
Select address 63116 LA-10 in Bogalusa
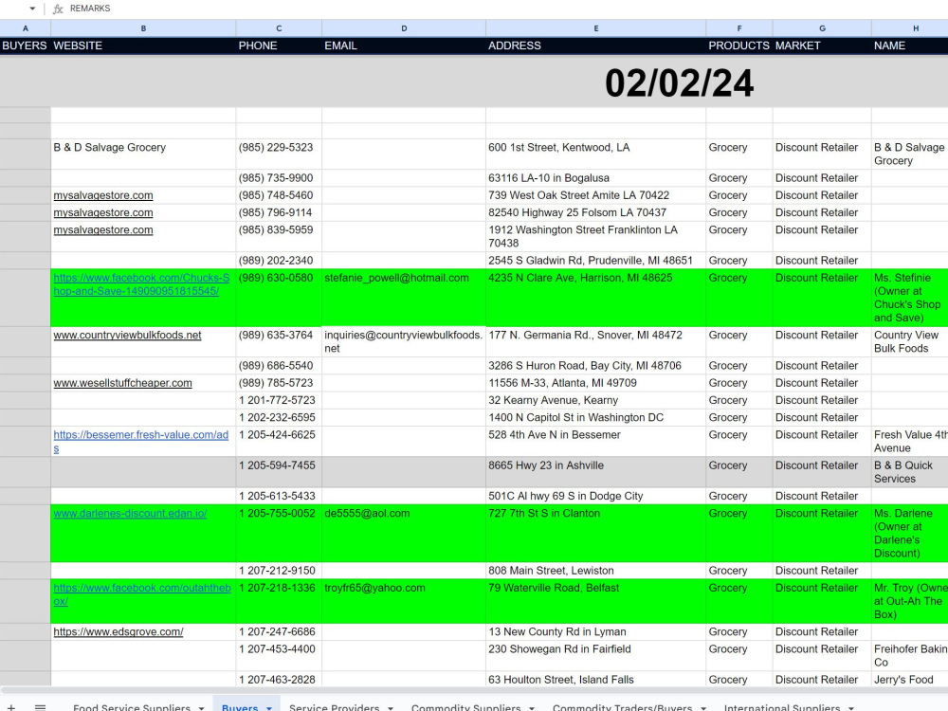(595, 178)
